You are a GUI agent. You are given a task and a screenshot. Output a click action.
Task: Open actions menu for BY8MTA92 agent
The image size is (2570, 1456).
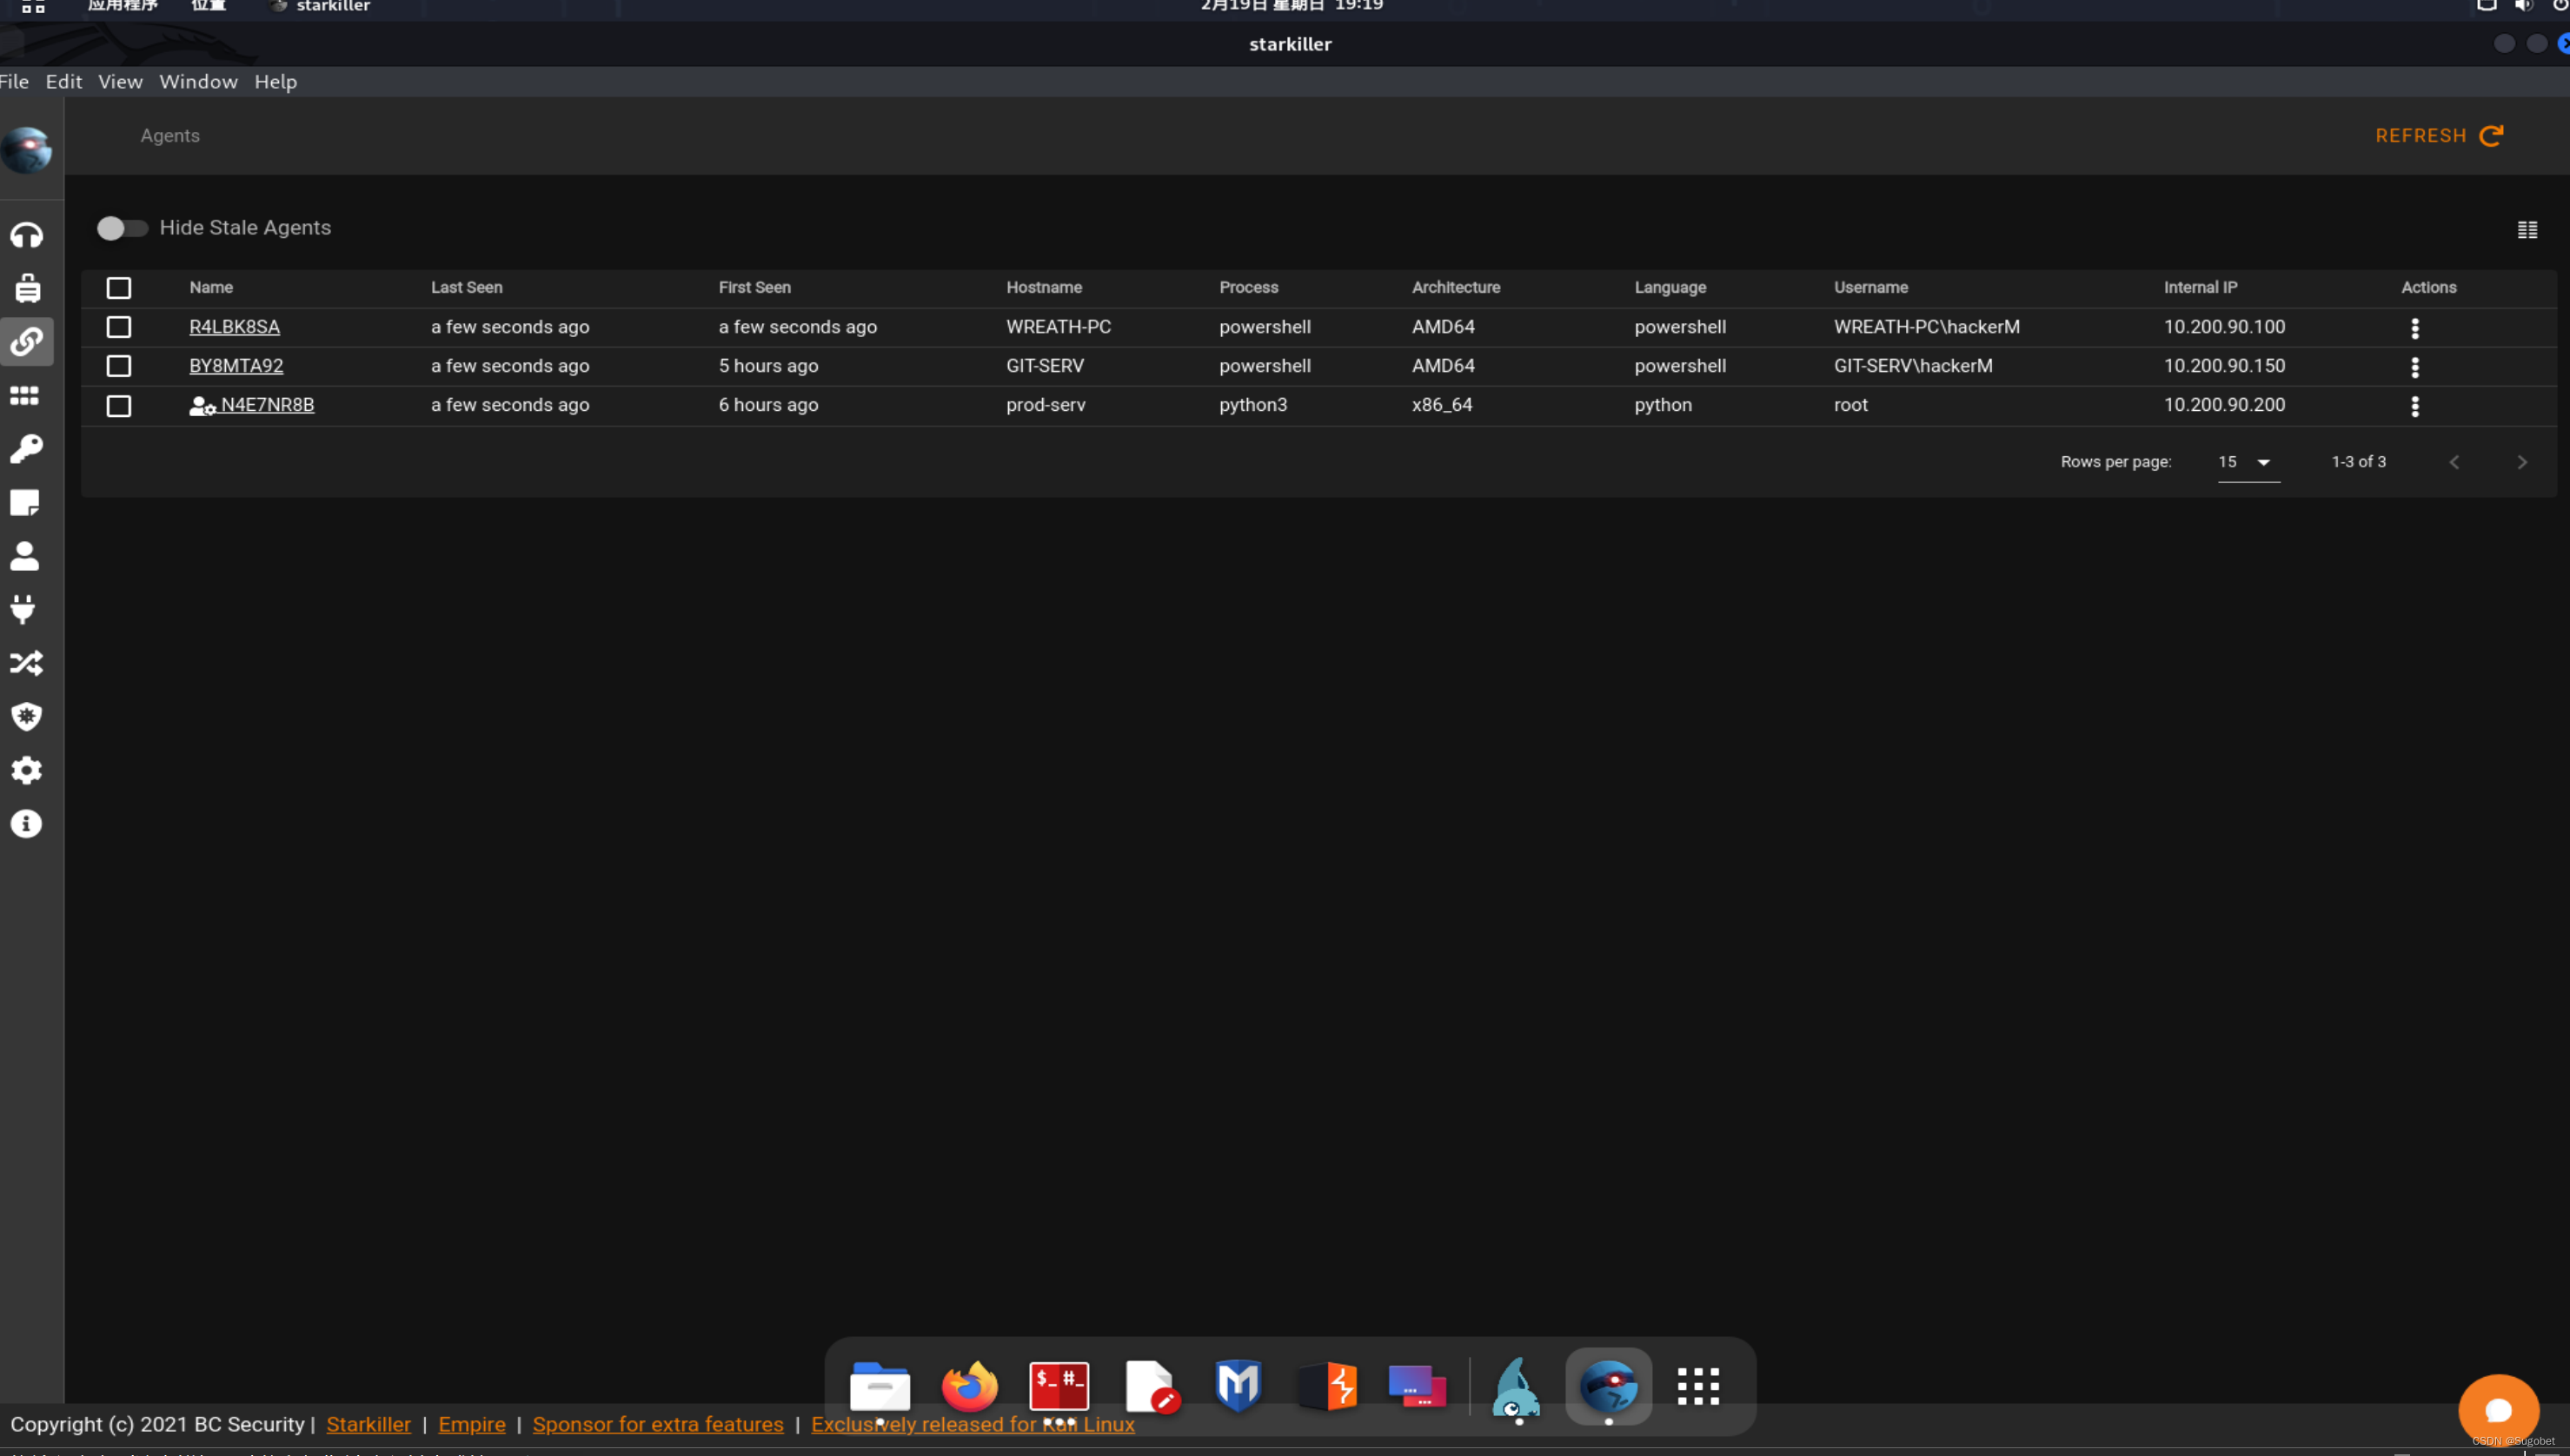tap(2414, 366)
